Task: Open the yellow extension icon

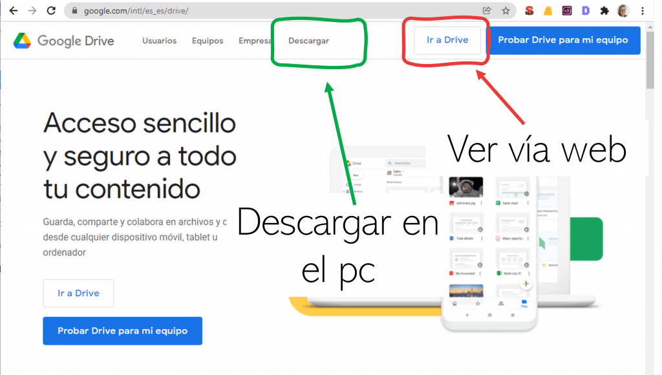Action: (548, 10)
